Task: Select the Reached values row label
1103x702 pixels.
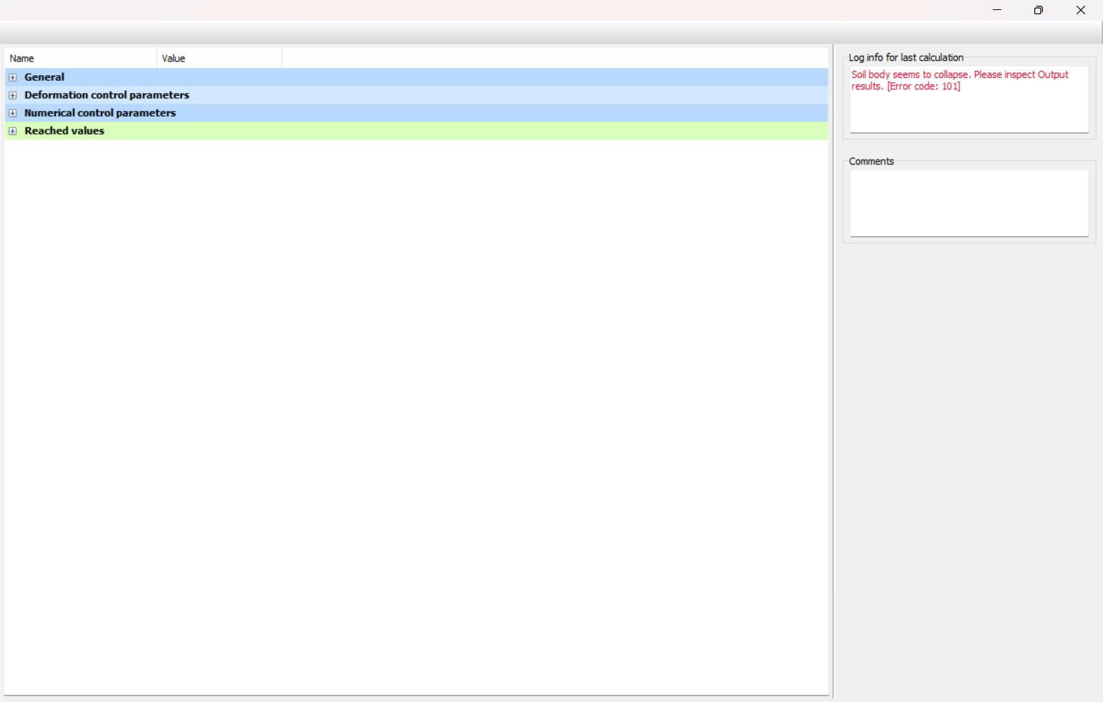Action: click(64, 131)
